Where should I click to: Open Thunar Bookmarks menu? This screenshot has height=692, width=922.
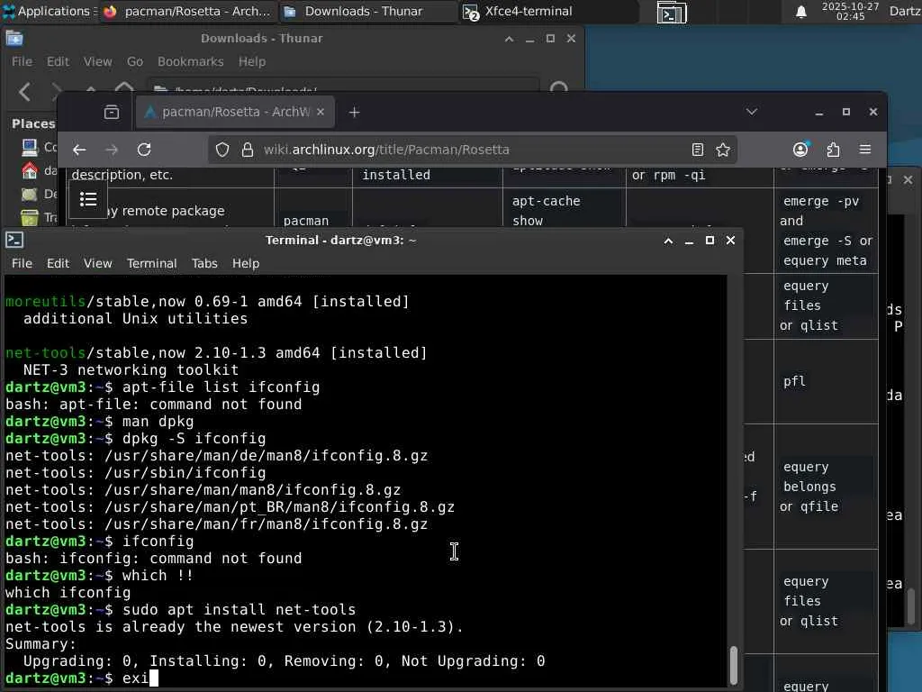point(191,61)
